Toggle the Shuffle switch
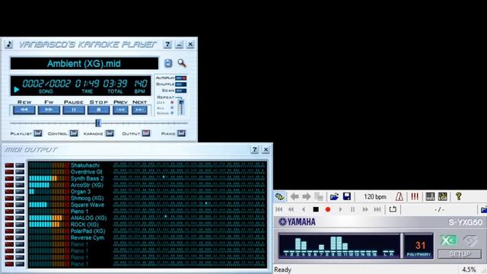Screen dimensions: 487x274 click(x=181, y=84)
